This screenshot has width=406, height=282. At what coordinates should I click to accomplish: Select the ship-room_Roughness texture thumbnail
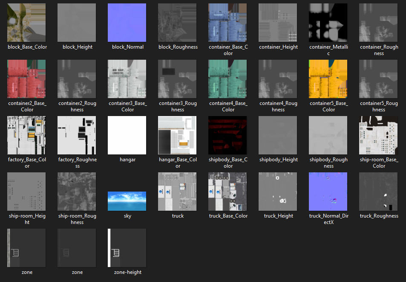point(77,192)
